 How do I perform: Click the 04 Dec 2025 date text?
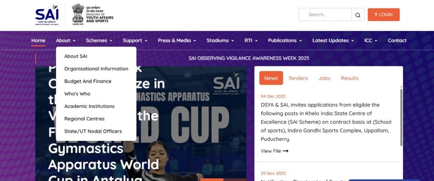[273, 96]
